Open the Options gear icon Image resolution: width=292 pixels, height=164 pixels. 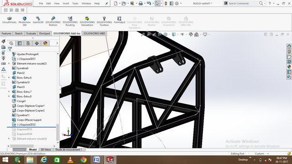(177, 3)
